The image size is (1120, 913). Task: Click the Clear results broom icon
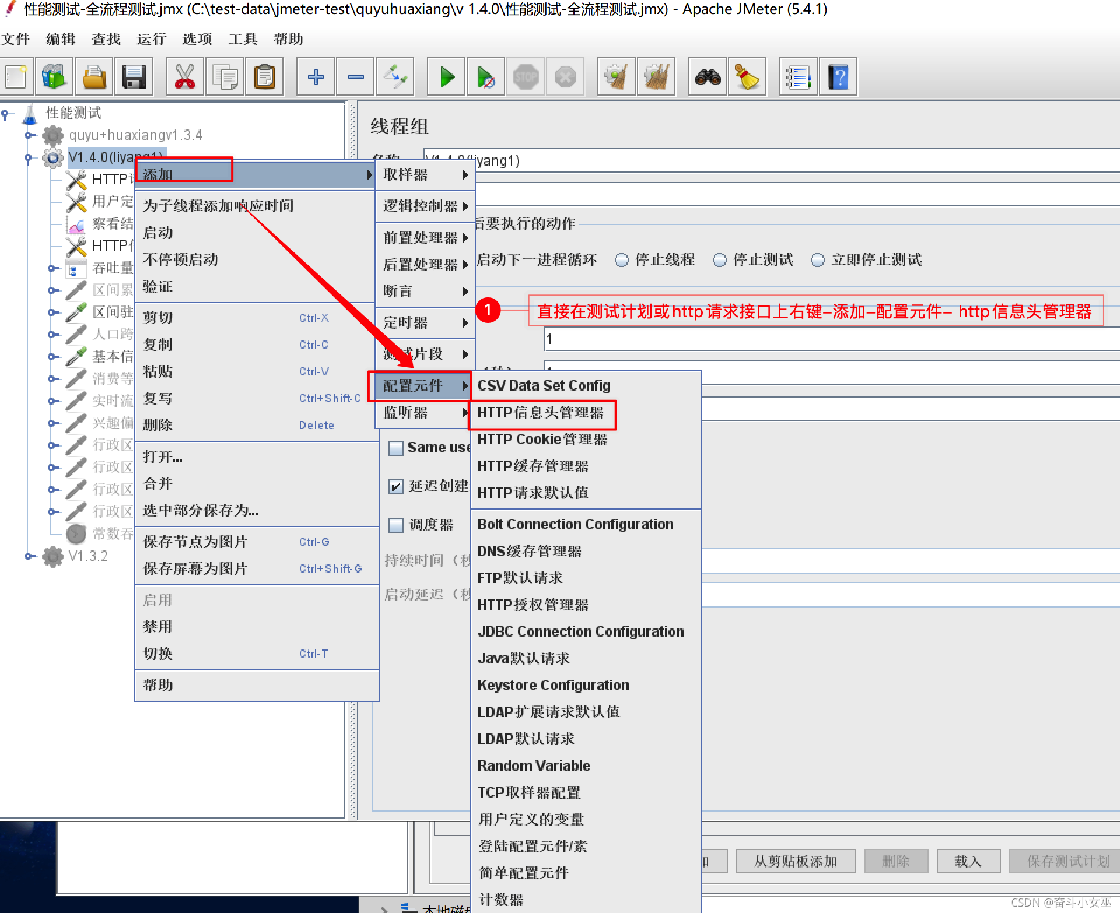[x=617, y=76]
